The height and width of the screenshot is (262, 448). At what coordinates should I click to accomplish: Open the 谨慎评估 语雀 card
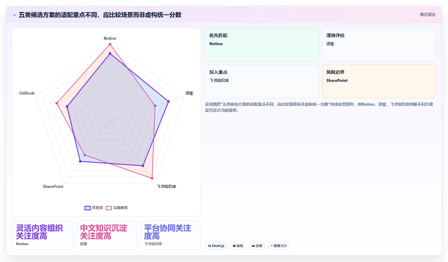click(x=379, y=45)
